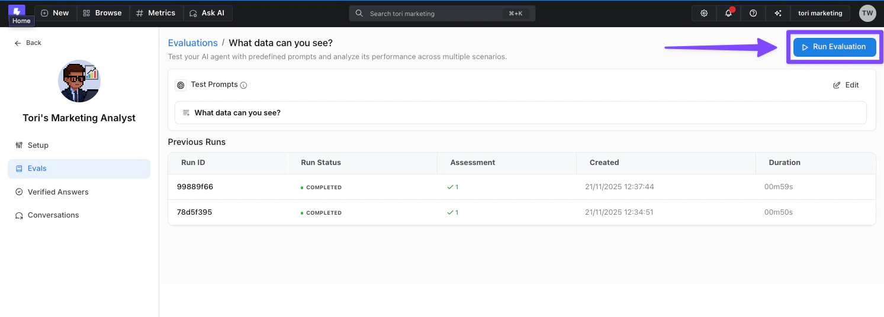Open the TW user avatar menu

[867, 13]
